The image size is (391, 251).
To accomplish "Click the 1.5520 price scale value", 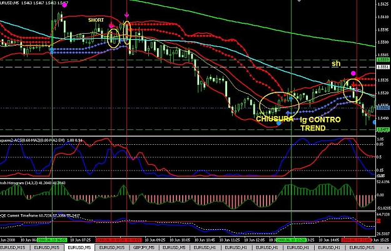I will point(383,93).
